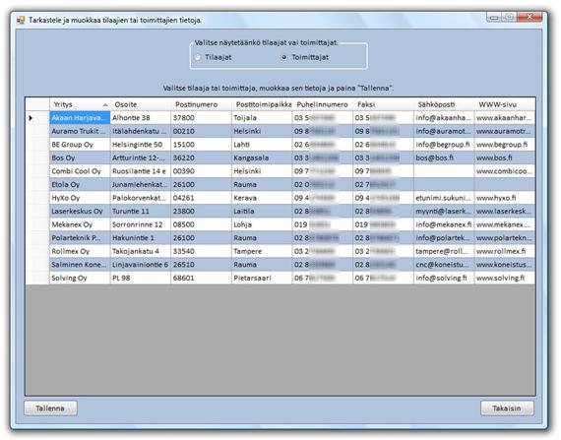
Task: Click the website cell www.bos.fi
Action: click(505, 157)
